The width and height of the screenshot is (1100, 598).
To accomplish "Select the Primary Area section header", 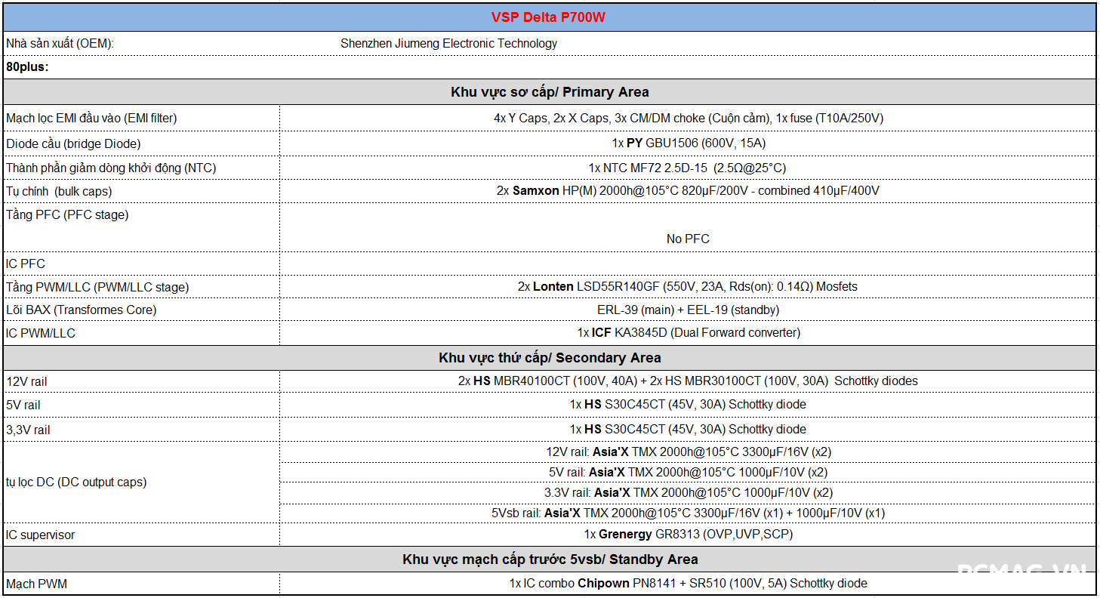I will (x=549, y=92).
